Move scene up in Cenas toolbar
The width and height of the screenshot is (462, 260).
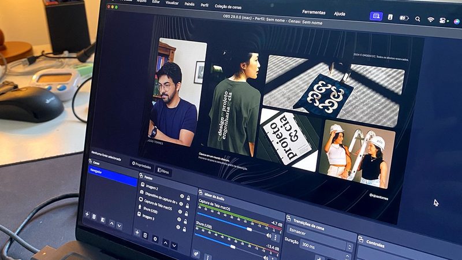[111, 224]
